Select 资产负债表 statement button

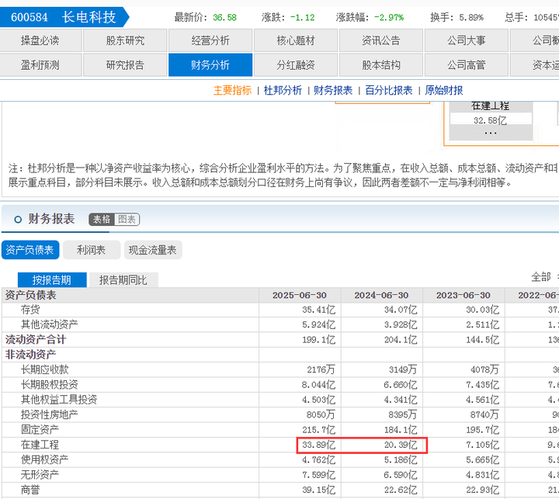coord(30,250)
